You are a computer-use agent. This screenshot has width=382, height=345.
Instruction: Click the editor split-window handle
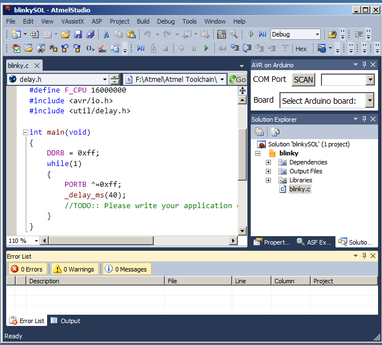click(242, 91)
